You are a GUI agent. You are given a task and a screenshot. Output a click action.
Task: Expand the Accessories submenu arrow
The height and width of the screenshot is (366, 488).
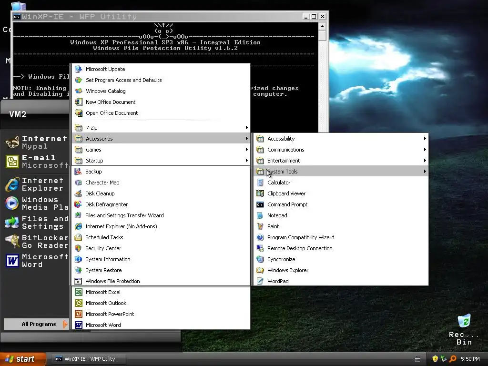click(x=246, y=139)
